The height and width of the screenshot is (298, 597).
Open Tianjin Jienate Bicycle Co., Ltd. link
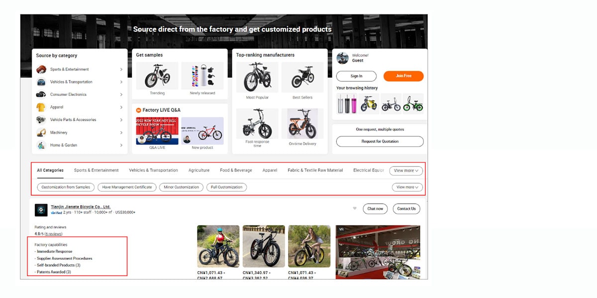tap(81, 207)
